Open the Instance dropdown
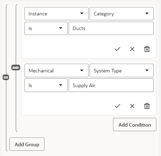 [x=56, y=14]
